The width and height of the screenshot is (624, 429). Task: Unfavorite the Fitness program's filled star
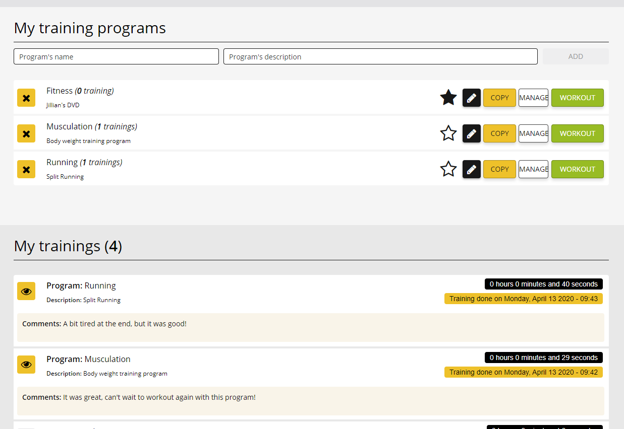point(448,98)
